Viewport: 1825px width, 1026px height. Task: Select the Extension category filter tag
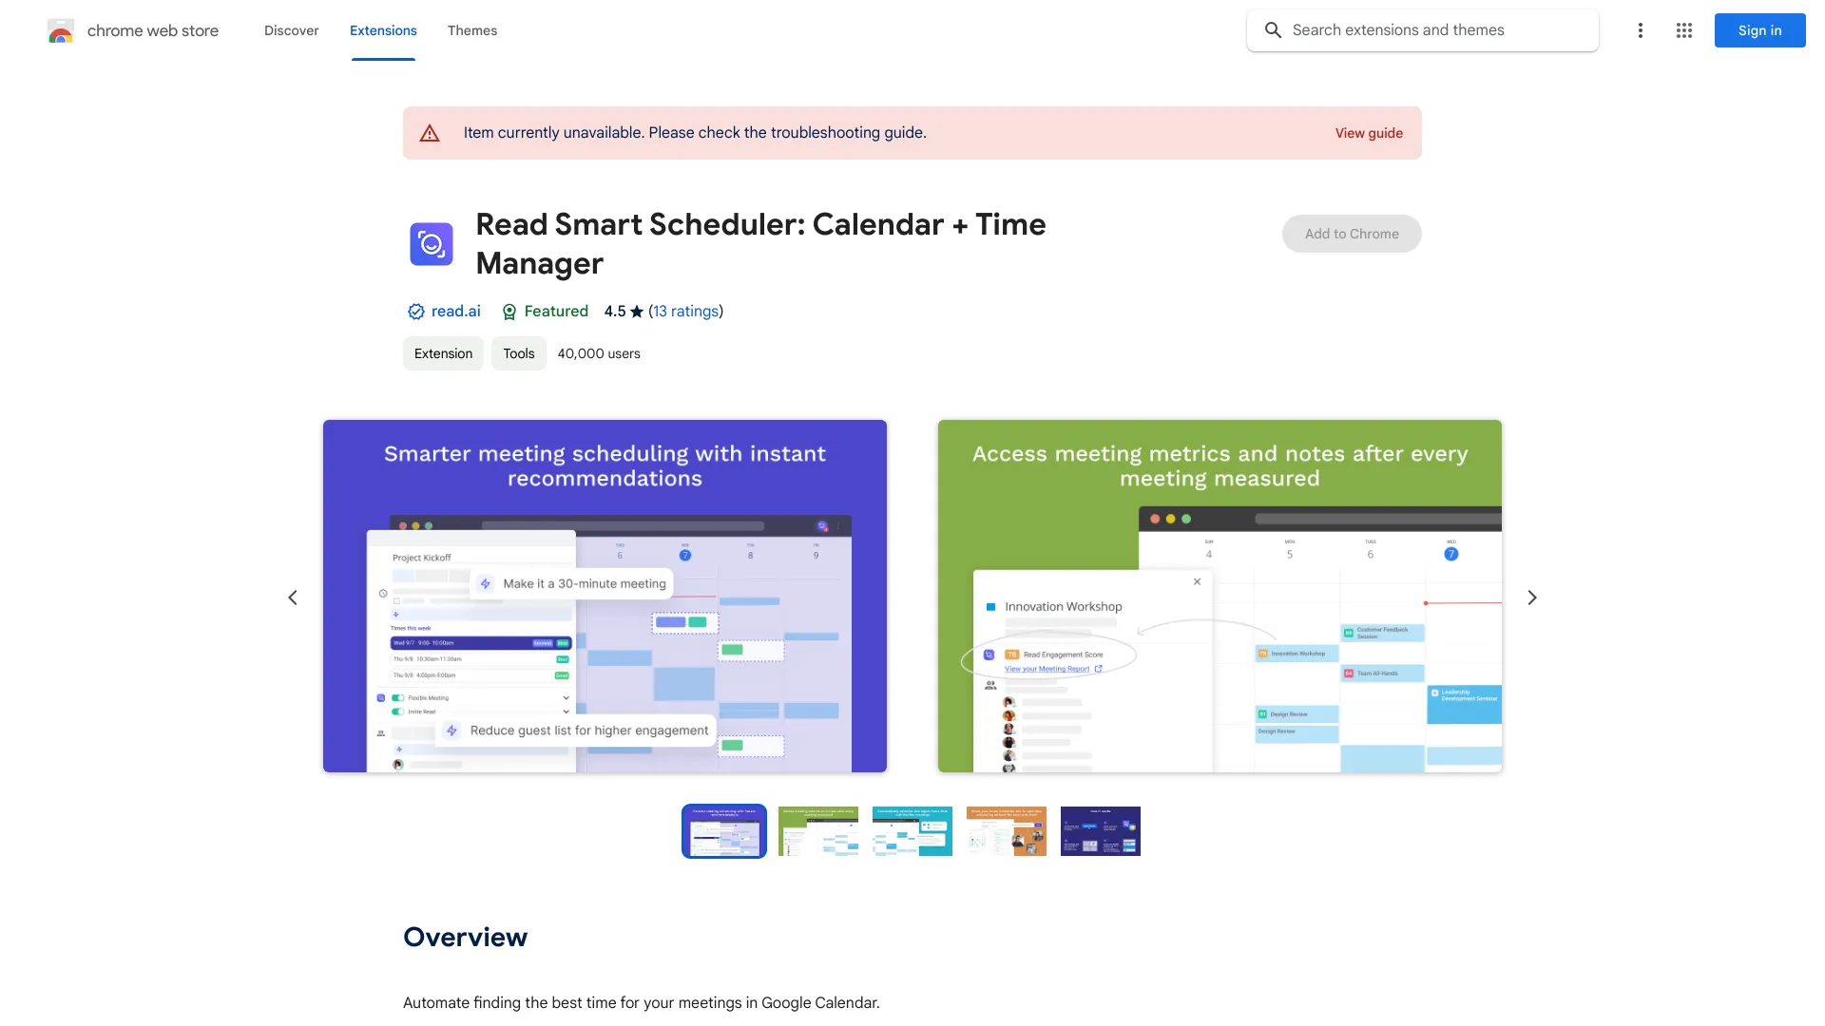[442, 352]
